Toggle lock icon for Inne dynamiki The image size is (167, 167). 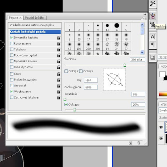(58, 67)
